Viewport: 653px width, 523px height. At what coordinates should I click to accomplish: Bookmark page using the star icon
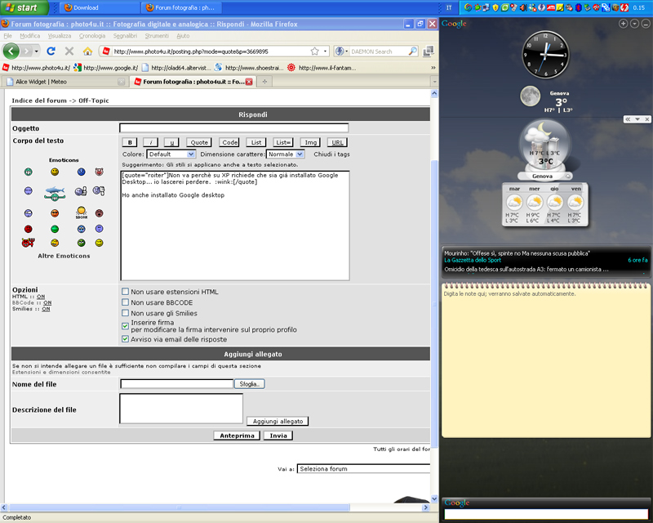click(x=315, y=51)
